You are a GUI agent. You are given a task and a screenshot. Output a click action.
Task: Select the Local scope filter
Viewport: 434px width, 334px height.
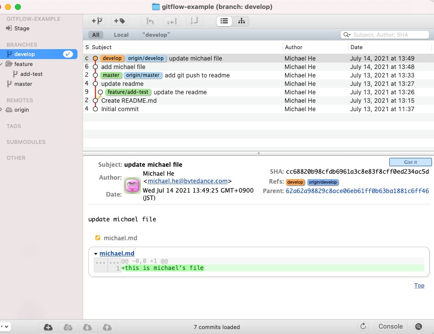coord(121,35)
